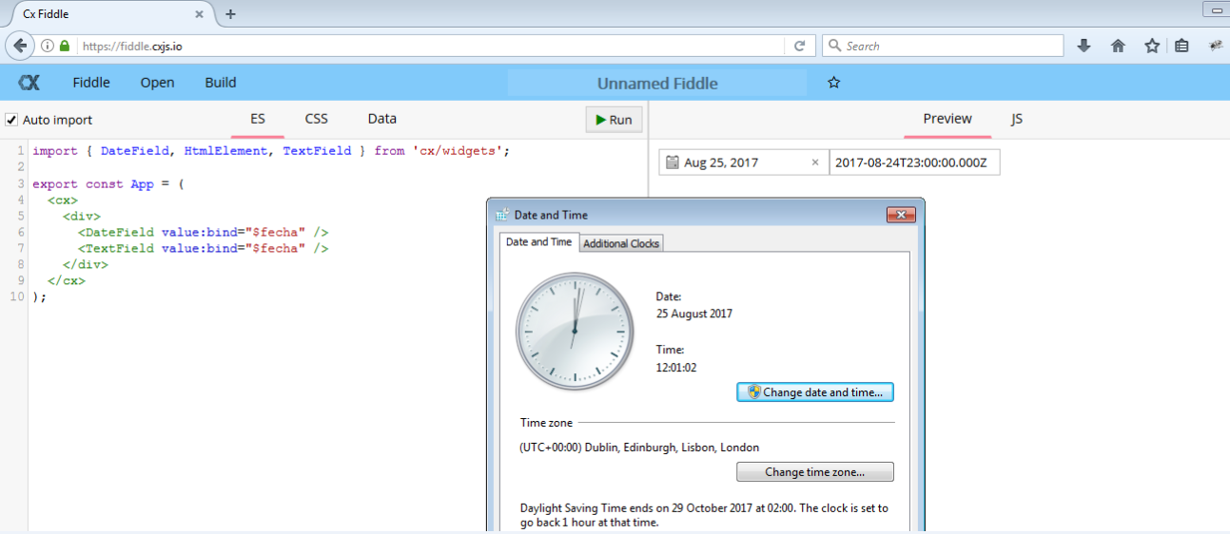
Task: Click the opening <cx> tag line
Action: point(63,200)
